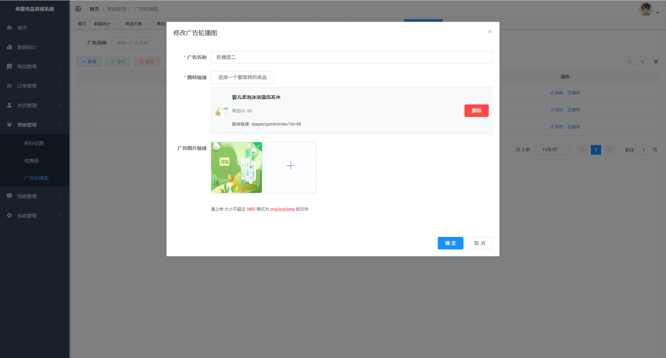The image size is (666, 358).
Task: Check the first table row checkbox
Action: pyautogui.click(x=86, y=93)
